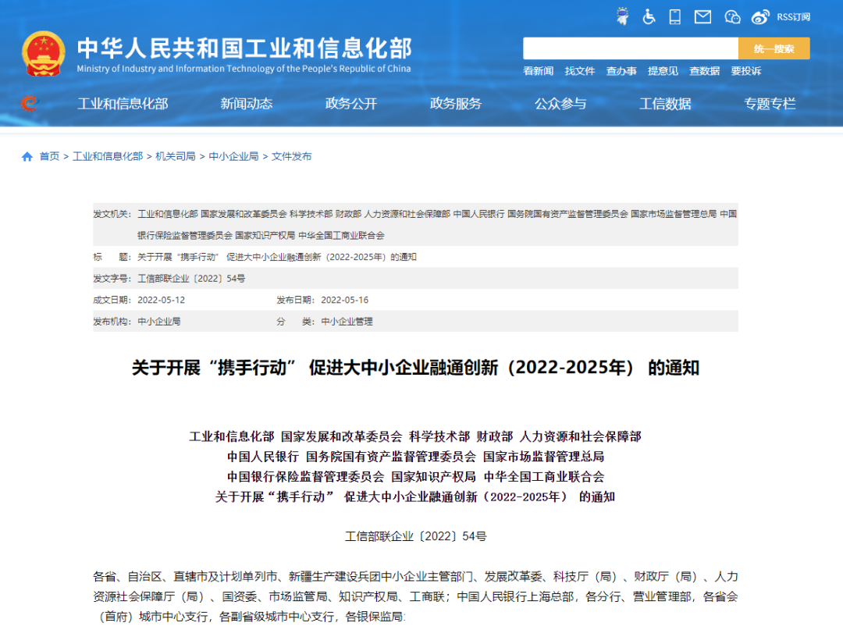Click the RSS订阅 link
The width and height of the screenshot is (843, 637).
click(x=793, y=17)
